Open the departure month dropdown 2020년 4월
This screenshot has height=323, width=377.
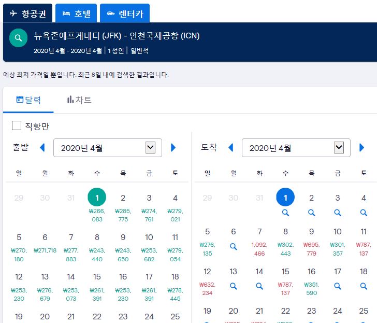(108, 148)
